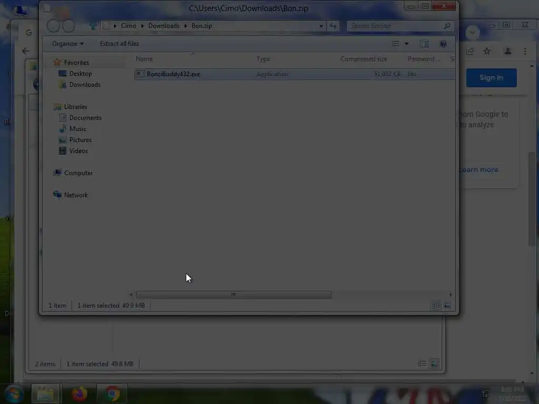This screenshot has width=539, height=404.
Task: Click the refresh address button
Action: (x=333, y=26)
